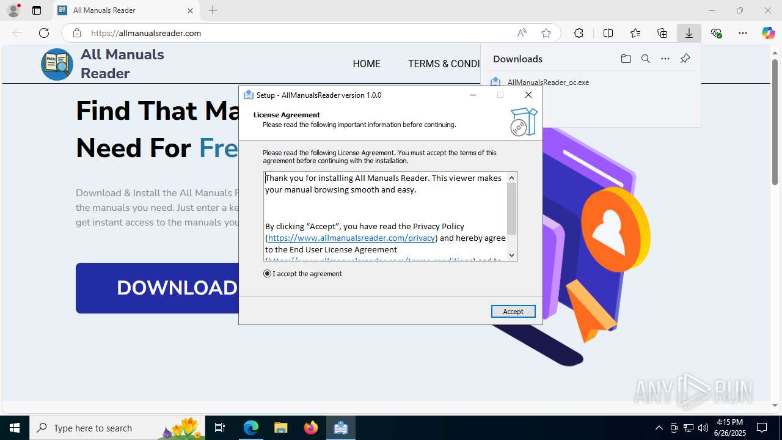
Task: Show hidden system tray icons
Action: pyautogui.click(x=659, y=428)
